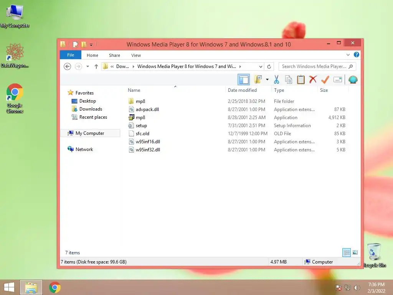Screen dimensions: 393x295
Task: Click File Explorer on the taskbar
Action: [x=31, y=287]
